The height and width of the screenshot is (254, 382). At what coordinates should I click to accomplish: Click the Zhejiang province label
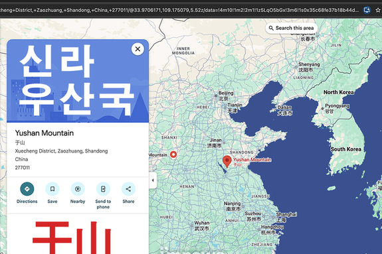pyautogui.click(x=262, y=244)
